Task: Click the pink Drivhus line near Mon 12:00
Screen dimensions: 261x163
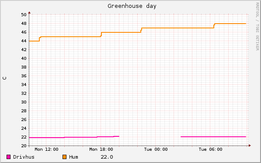Action: tap(46, 138)
